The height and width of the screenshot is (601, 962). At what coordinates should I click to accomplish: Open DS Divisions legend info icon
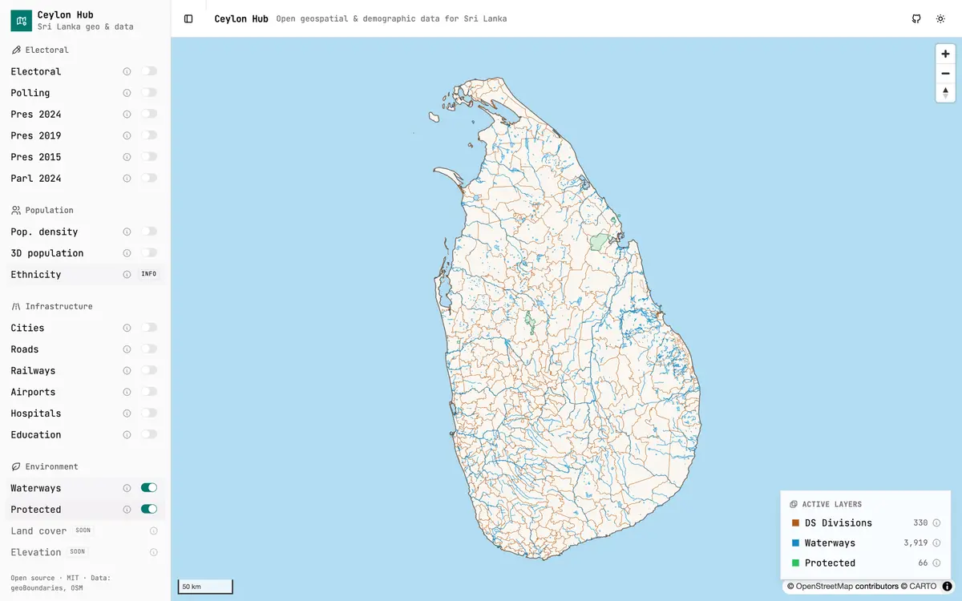click(x=936, y=522)
